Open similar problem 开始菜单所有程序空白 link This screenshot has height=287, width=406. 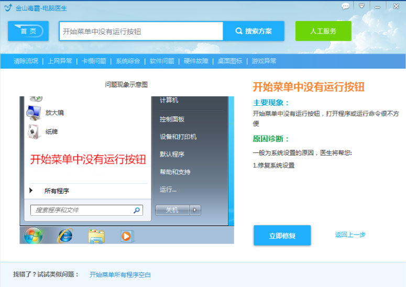coord(120,274)
